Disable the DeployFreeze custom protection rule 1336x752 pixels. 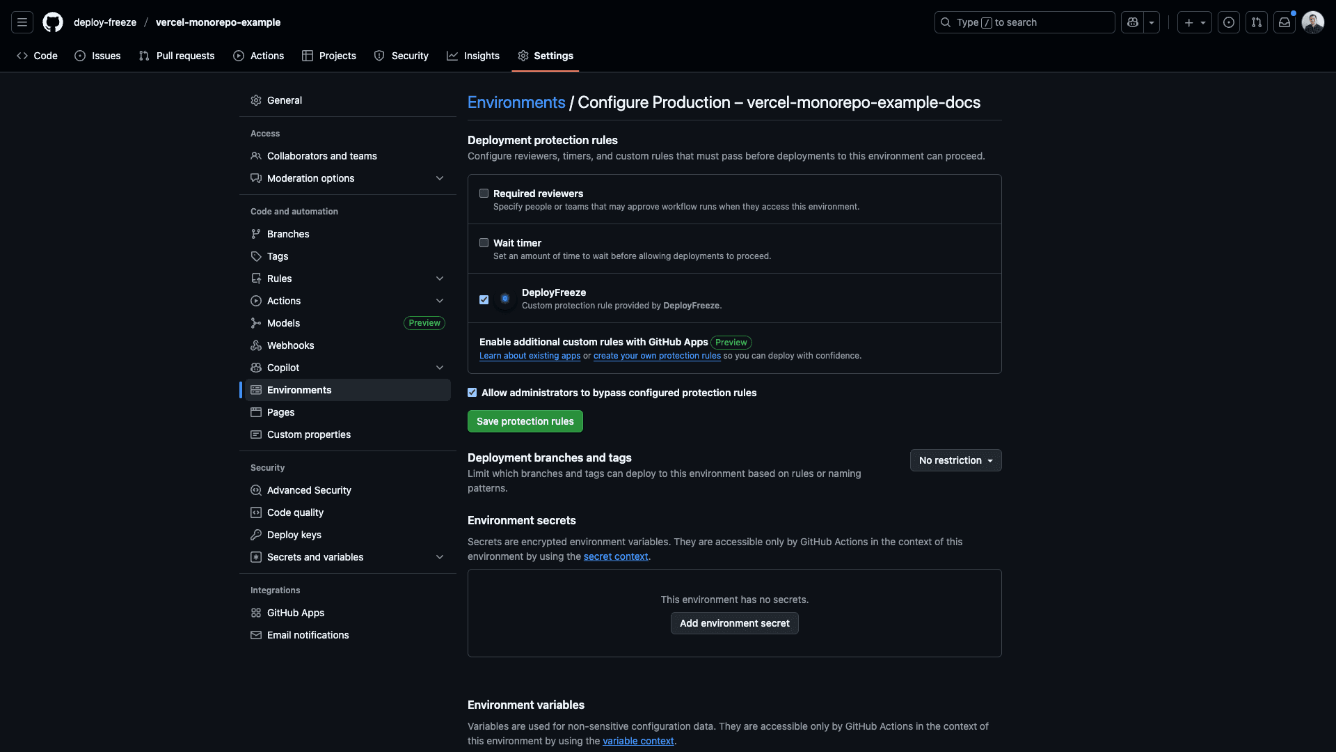(484, 299)
